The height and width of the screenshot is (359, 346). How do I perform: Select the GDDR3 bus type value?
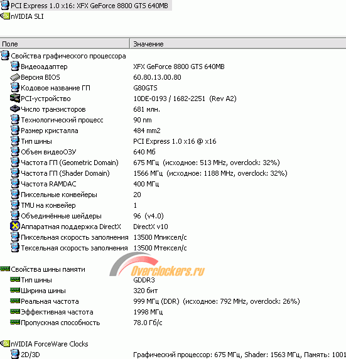tap(144, 280)
